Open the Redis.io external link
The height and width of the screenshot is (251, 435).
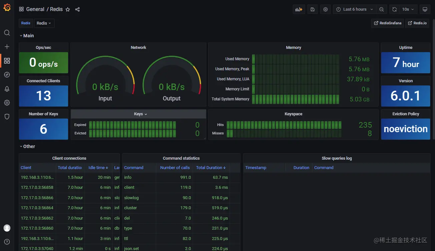coord(417,23)
